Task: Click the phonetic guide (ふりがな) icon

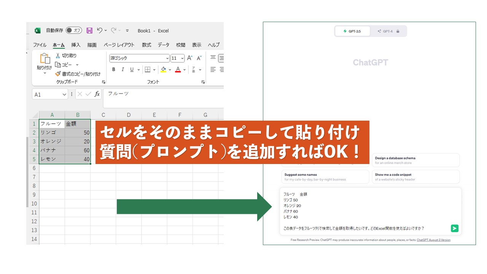Action: coord(194,70)
